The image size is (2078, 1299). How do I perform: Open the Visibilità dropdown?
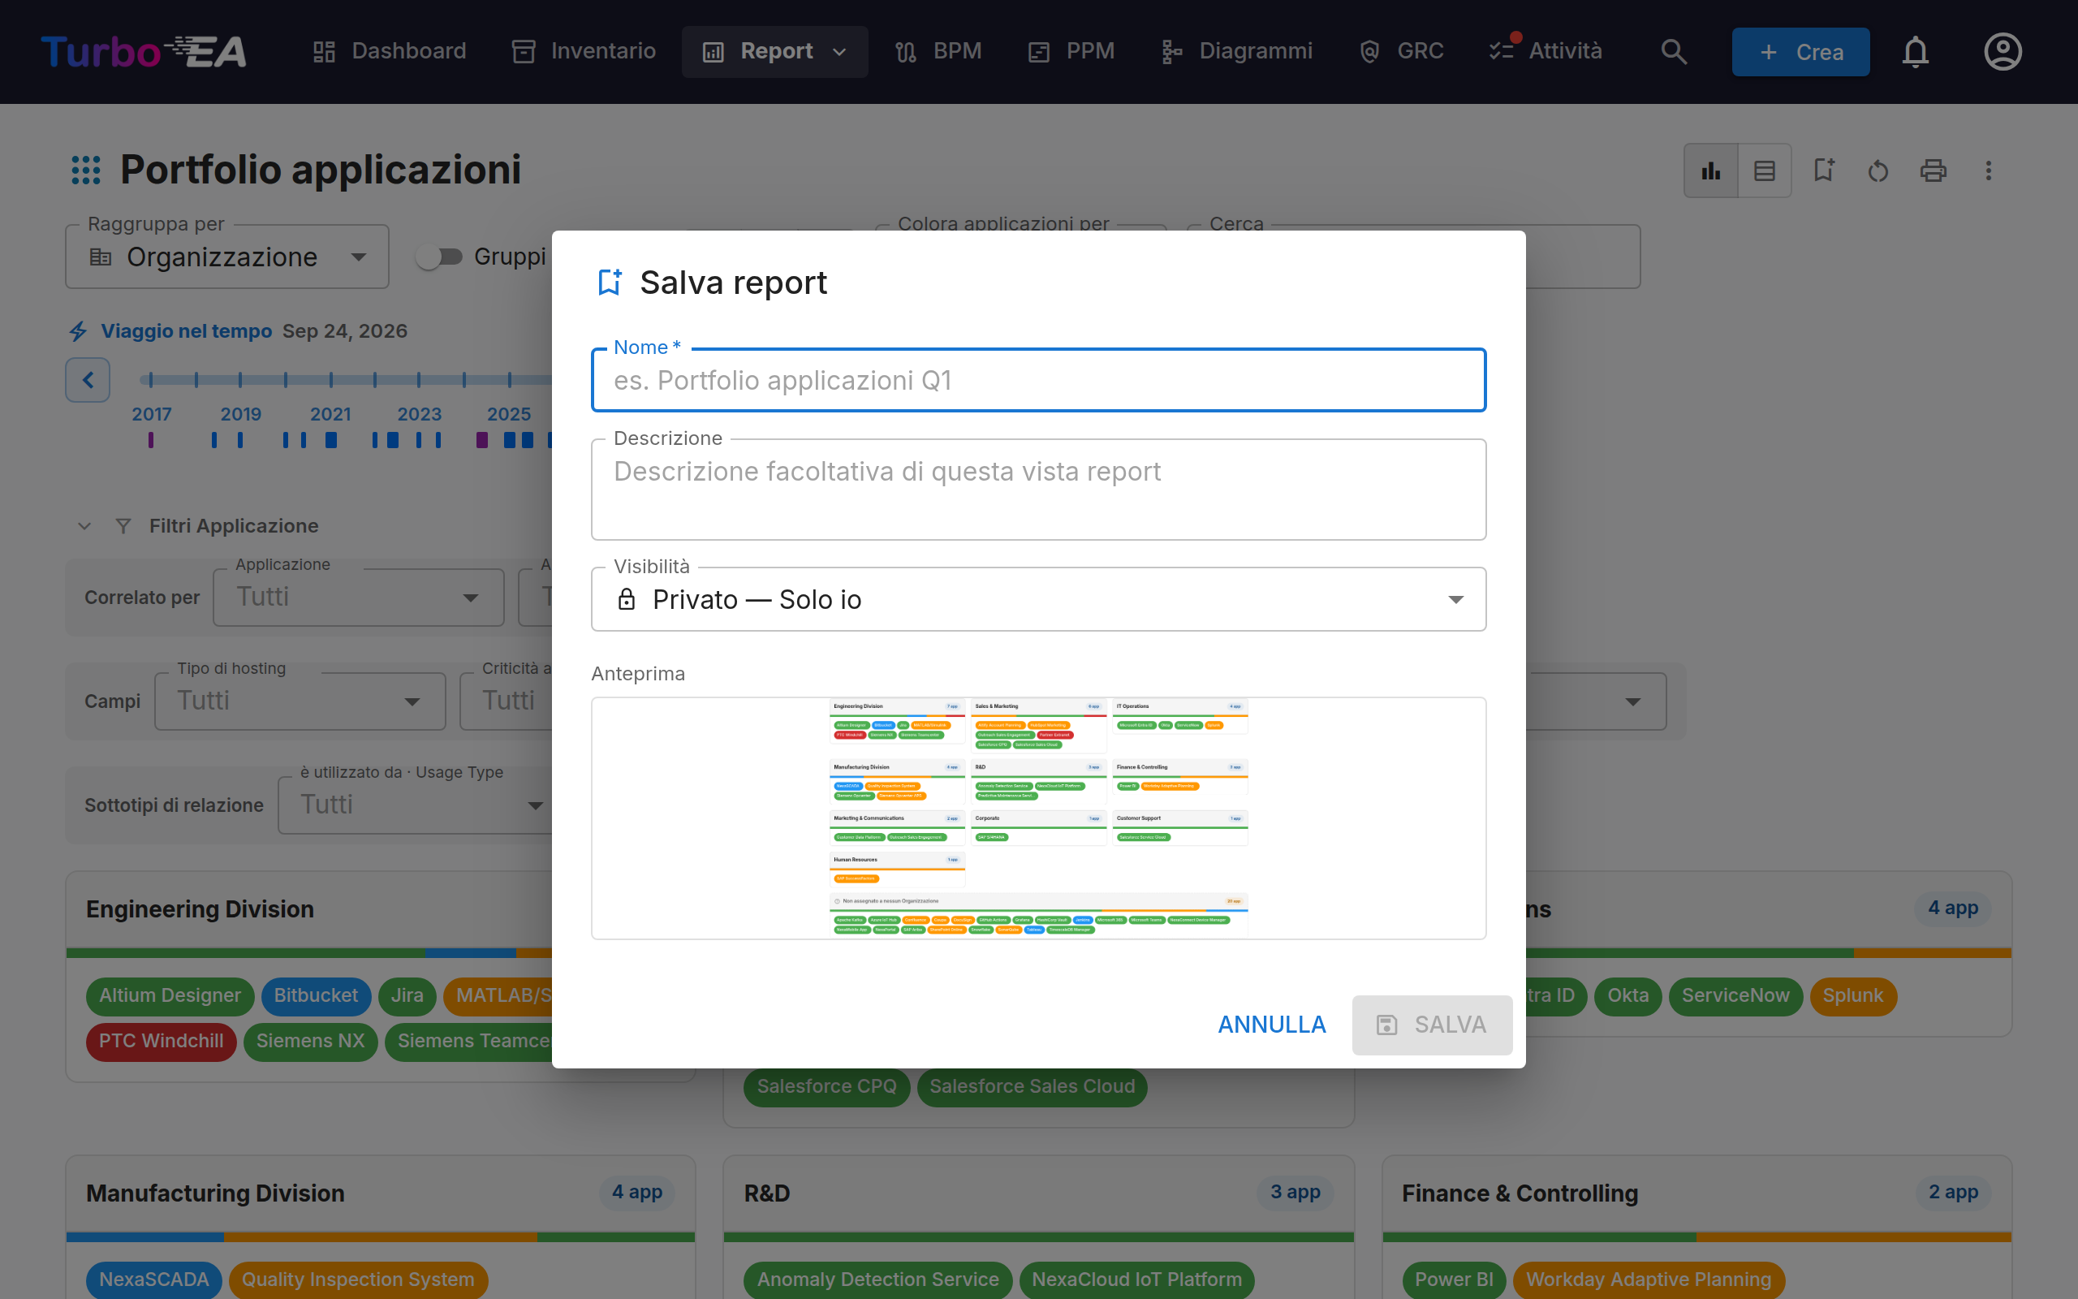pos(1038,599)
